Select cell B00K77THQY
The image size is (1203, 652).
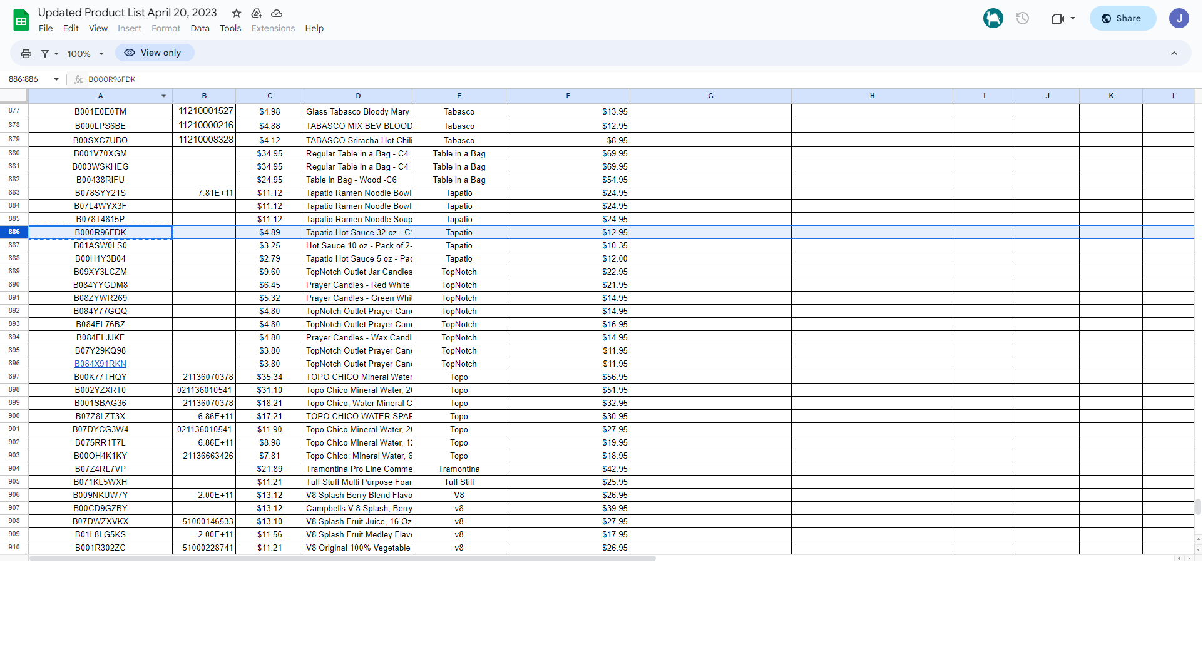pos(100,377)
